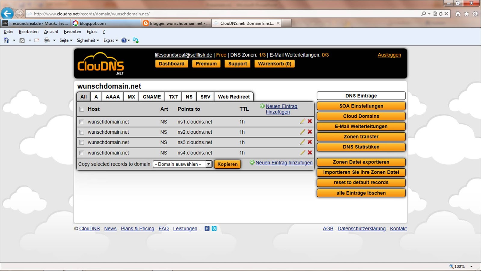Viewport: 481px width, 271px height.
Task: Delete the ns4.cloudns.net record
Action: point(310,152)
